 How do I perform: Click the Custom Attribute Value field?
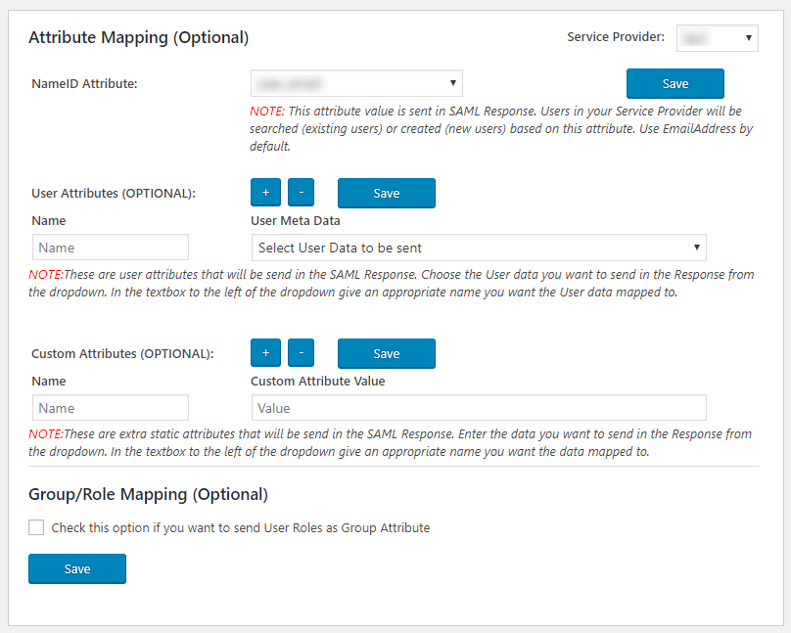coord(479,408)
